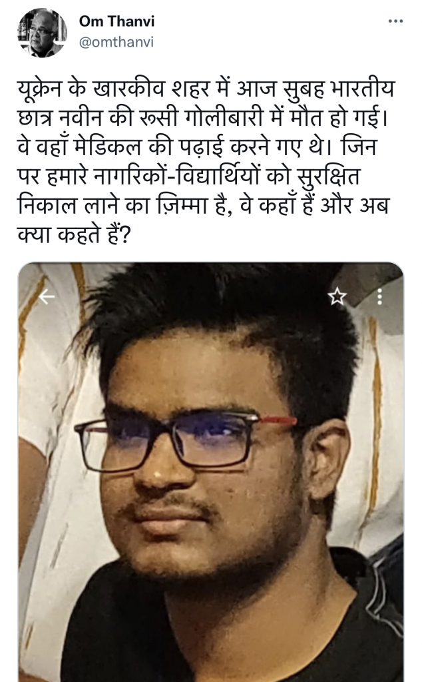Click the glasses in the attached photo
Screen dimensions: 422x682
coord(186,442)
